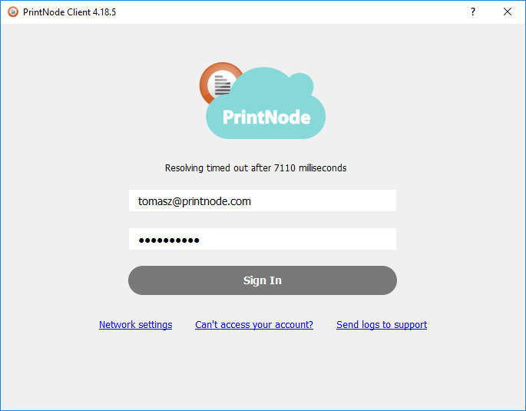The height and width of the screenshot is (411, 526).
Task: Click the orange document circle in the logo
Action: point(220,84)
